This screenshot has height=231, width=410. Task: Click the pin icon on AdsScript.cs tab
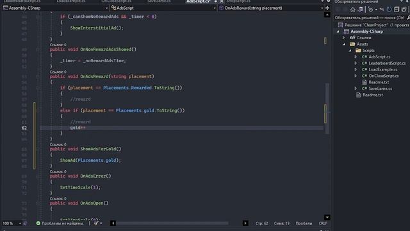coord(215,1)
